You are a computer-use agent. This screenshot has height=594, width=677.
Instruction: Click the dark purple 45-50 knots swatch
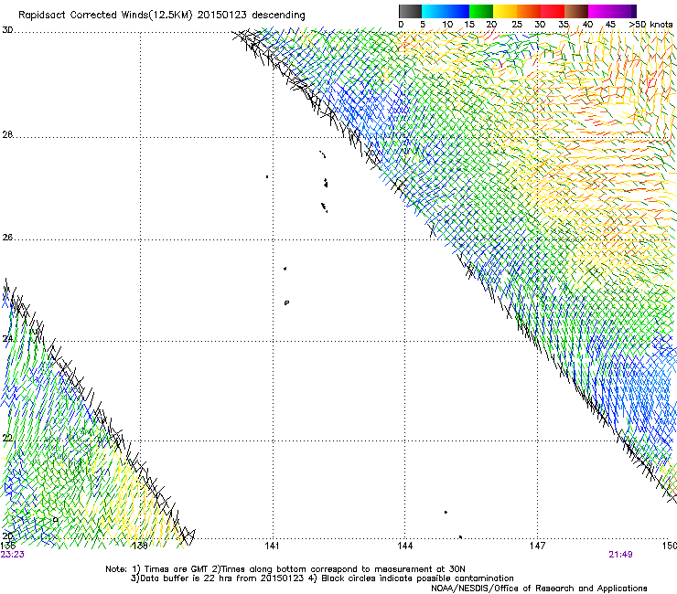pos(624,11)
